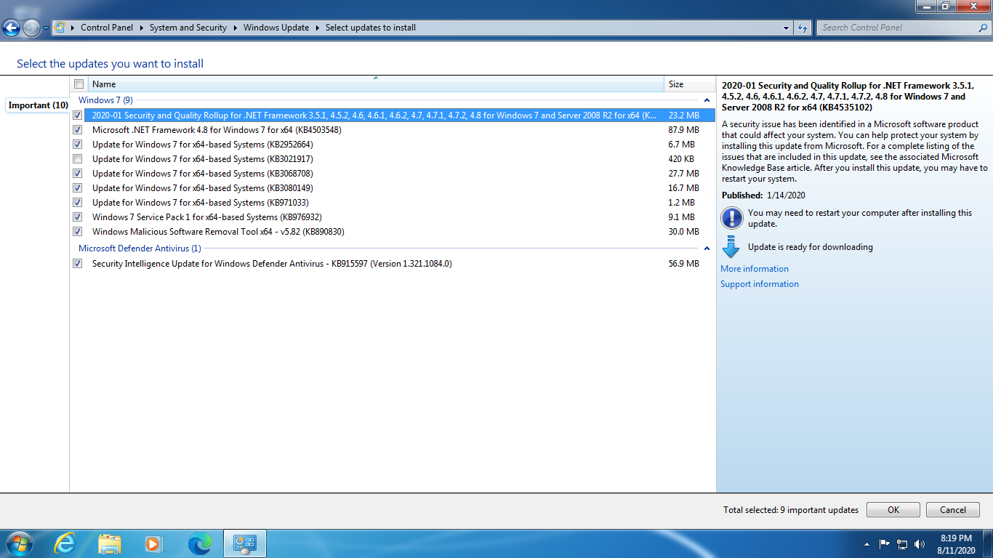Expand dropdown arrow after System and Security

pos(236,28)
